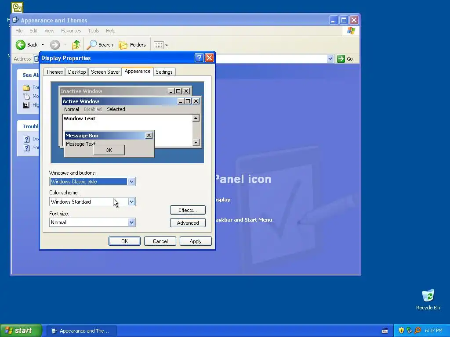The width and height of the screenshot is (450, 337).
Task: Switch to the Screen Saver tab
Action: 105,72
